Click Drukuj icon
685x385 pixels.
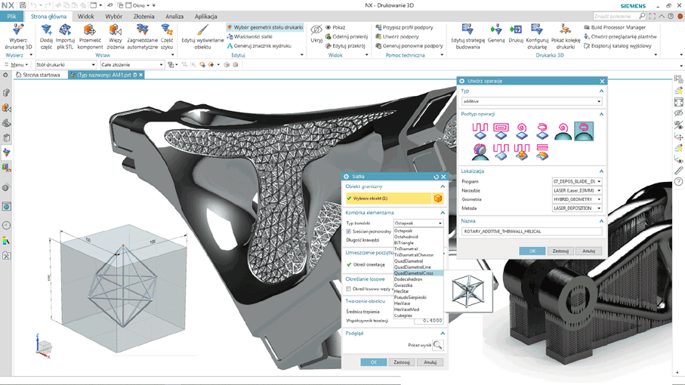516,29
